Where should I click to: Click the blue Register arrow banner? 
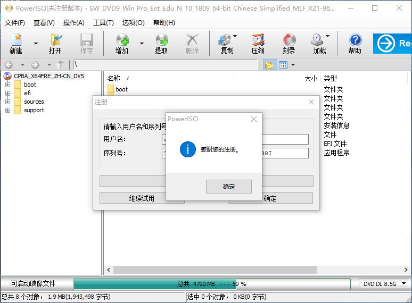[392, 44]
